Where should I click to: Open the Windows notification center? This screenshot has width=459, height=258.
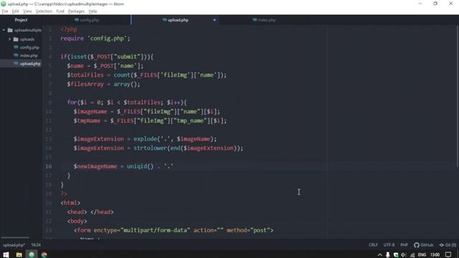(x=448, y=255)
